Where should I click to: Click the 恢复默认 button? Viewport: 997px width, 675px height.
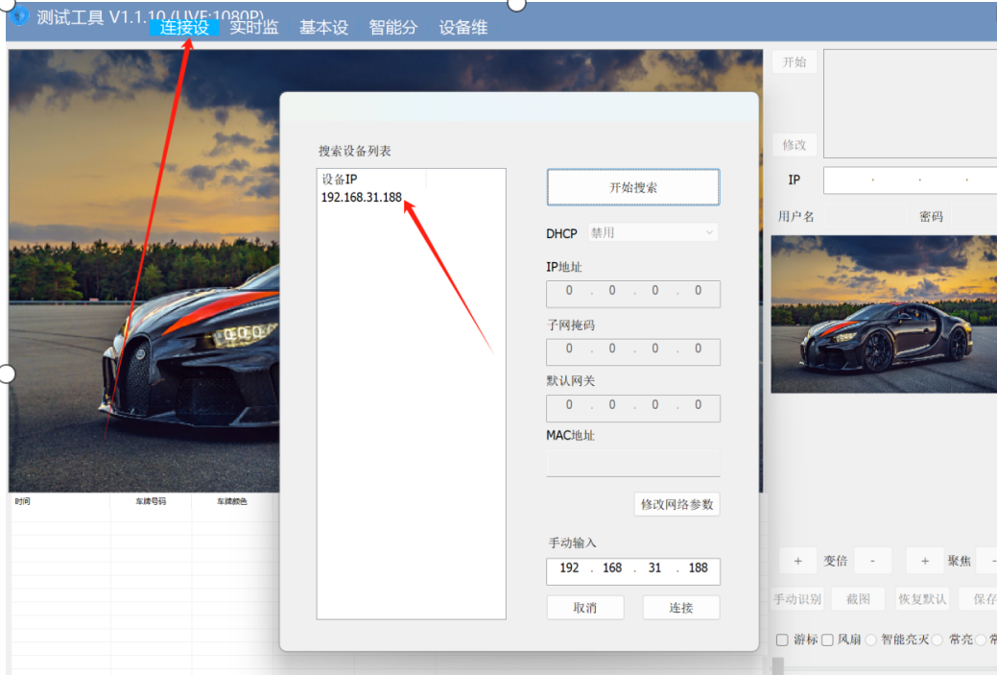922,599
